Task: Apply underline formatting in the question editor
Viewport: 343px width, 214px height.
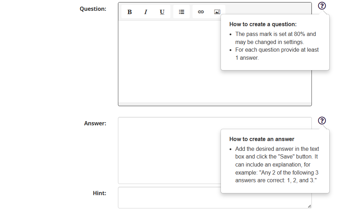Action: [x=162, y=12]
